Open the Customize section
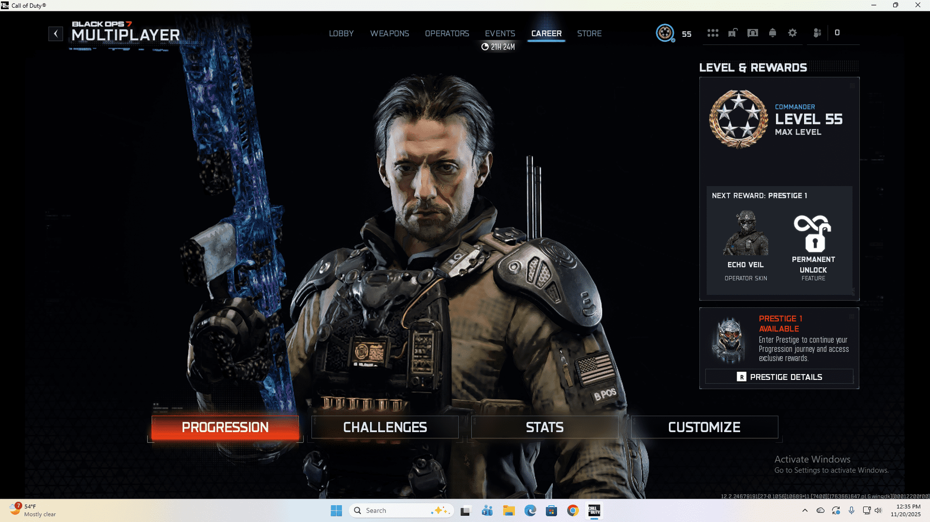The height and width of the screenshot is (522, 930). (704, 427)
